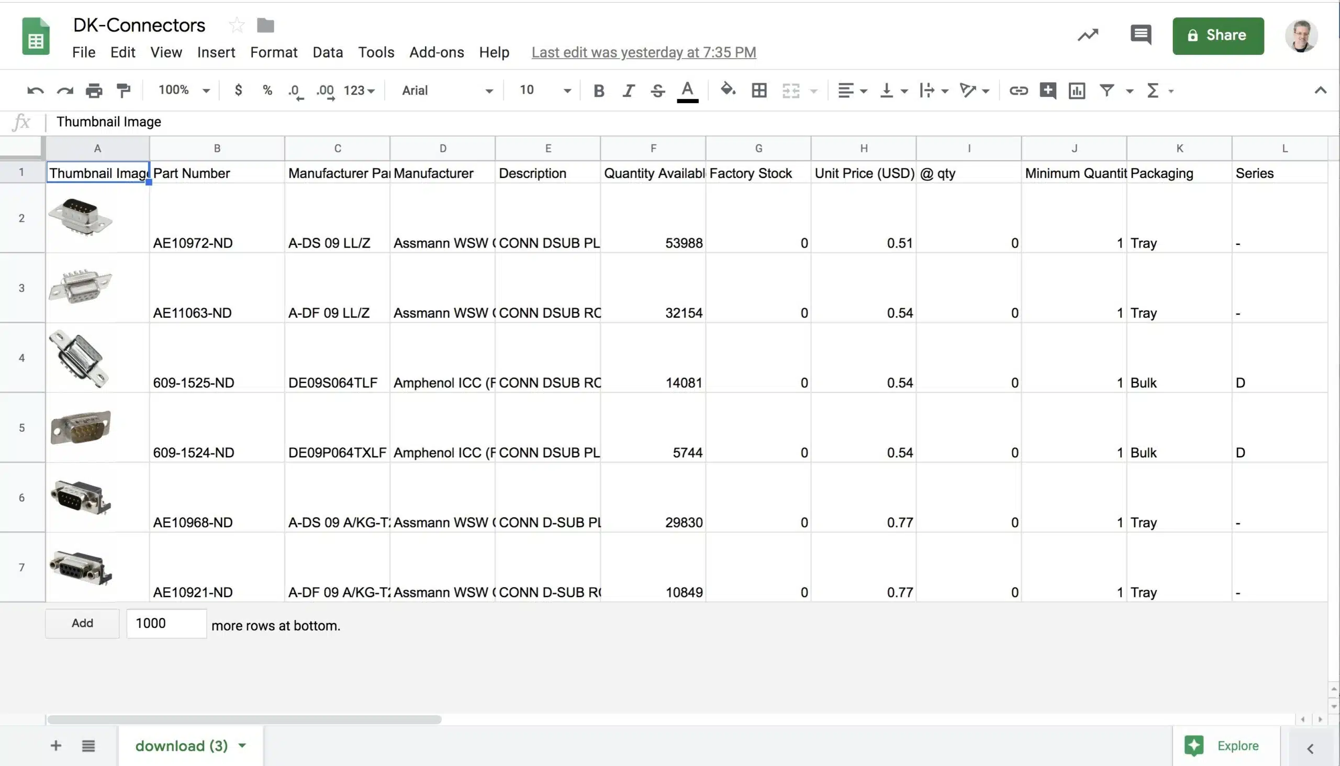
Task: Open the number format 123 dropdown
Action: tap(359, 91)
